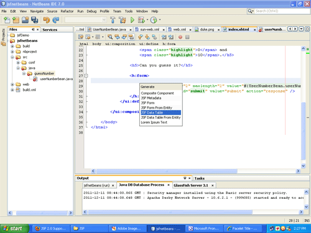
Task: Click the New Project toolbar icon
Action: [x=16, y=20]
